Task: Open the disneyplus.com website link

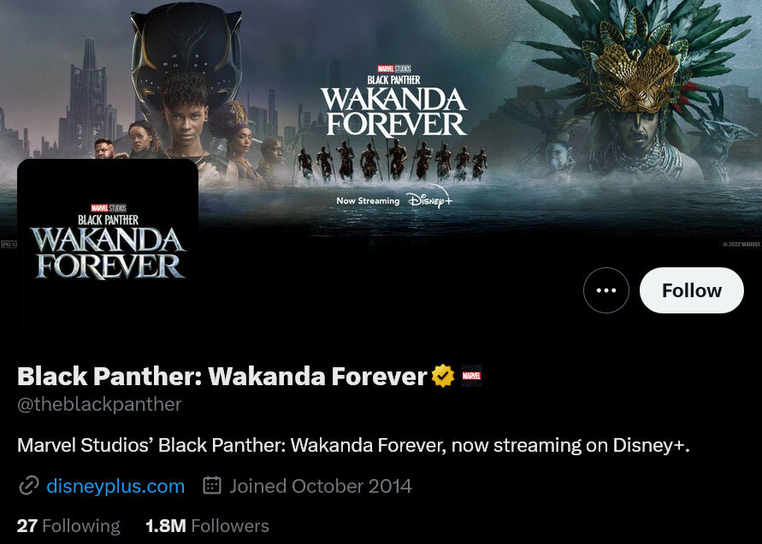Action: (115, 486)
